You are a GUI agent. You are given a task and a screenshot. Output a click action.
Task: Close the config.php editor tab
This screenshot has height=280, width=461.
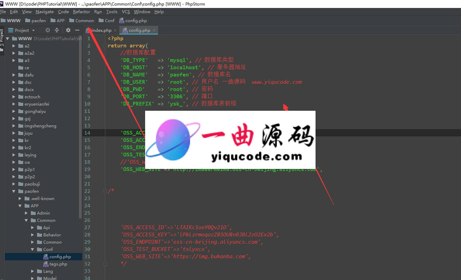(x=154, y=30)
